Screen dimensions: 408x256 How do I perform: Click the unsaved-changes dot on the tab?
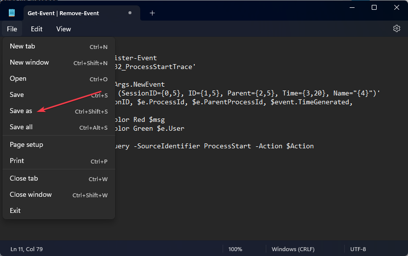[x=129, y=13]
